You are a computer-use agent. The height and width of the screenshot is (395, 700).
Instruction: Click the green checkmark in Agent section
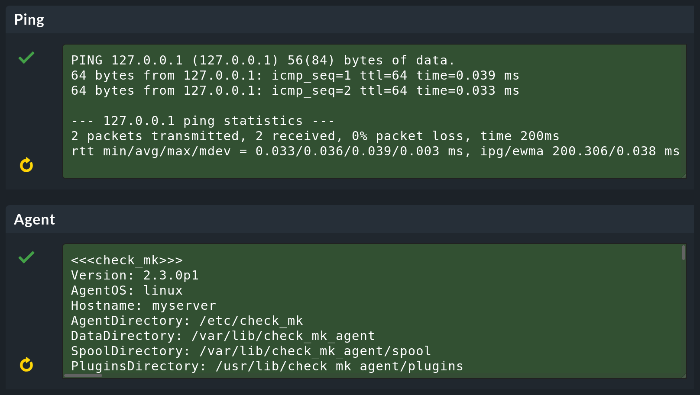click(26, 257)
